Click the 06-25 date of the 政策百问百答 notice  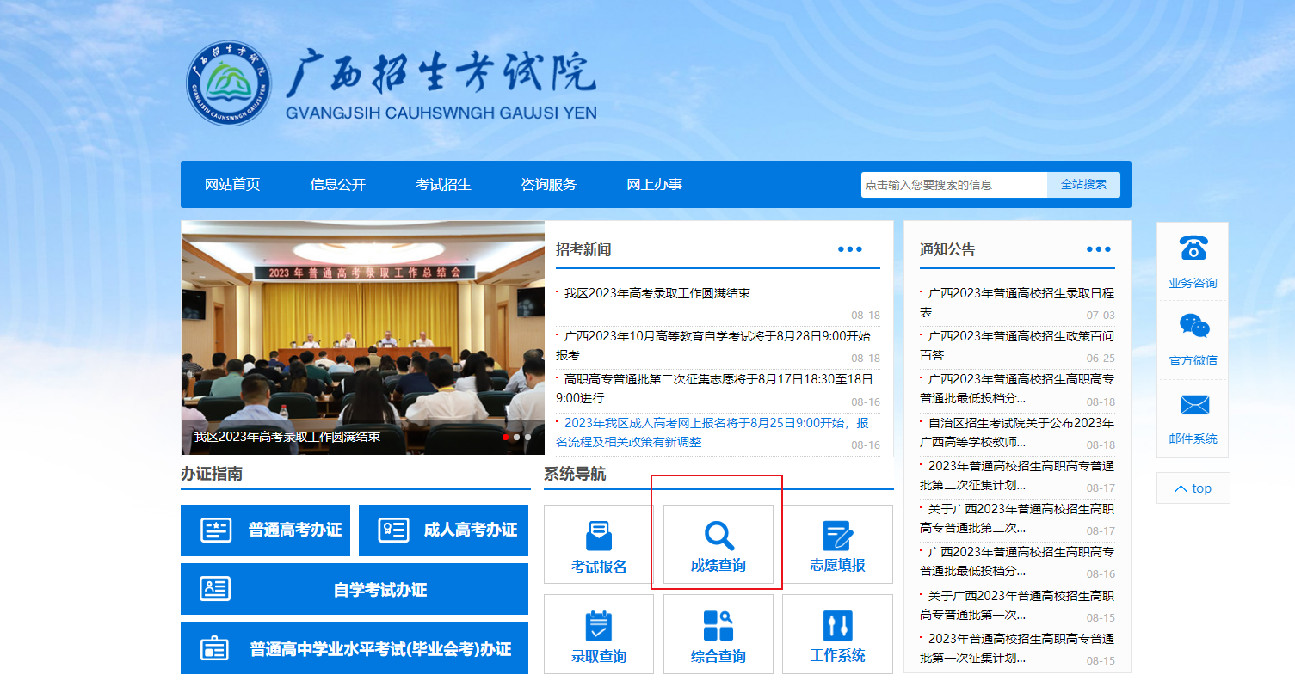click(x=1101, y=359)
